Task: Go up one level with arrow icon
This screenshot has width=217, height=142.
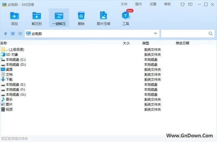Action: pos(5,34)
